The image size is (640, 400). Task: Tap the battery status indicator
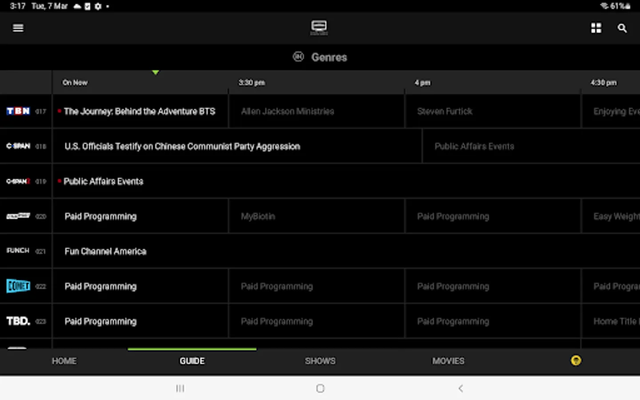[620, 6]
